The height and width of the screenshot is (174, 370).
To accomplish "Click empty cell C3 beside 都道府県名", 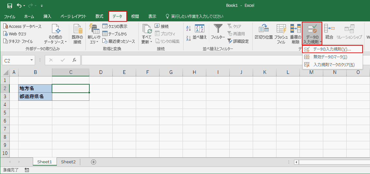I will [x=70, y=97].
